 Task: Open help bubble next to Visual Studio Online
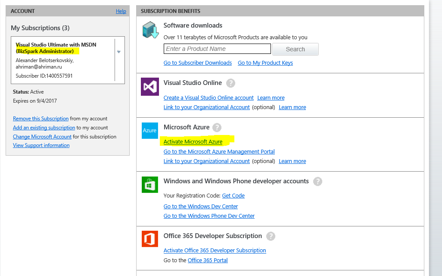[231, 83]
